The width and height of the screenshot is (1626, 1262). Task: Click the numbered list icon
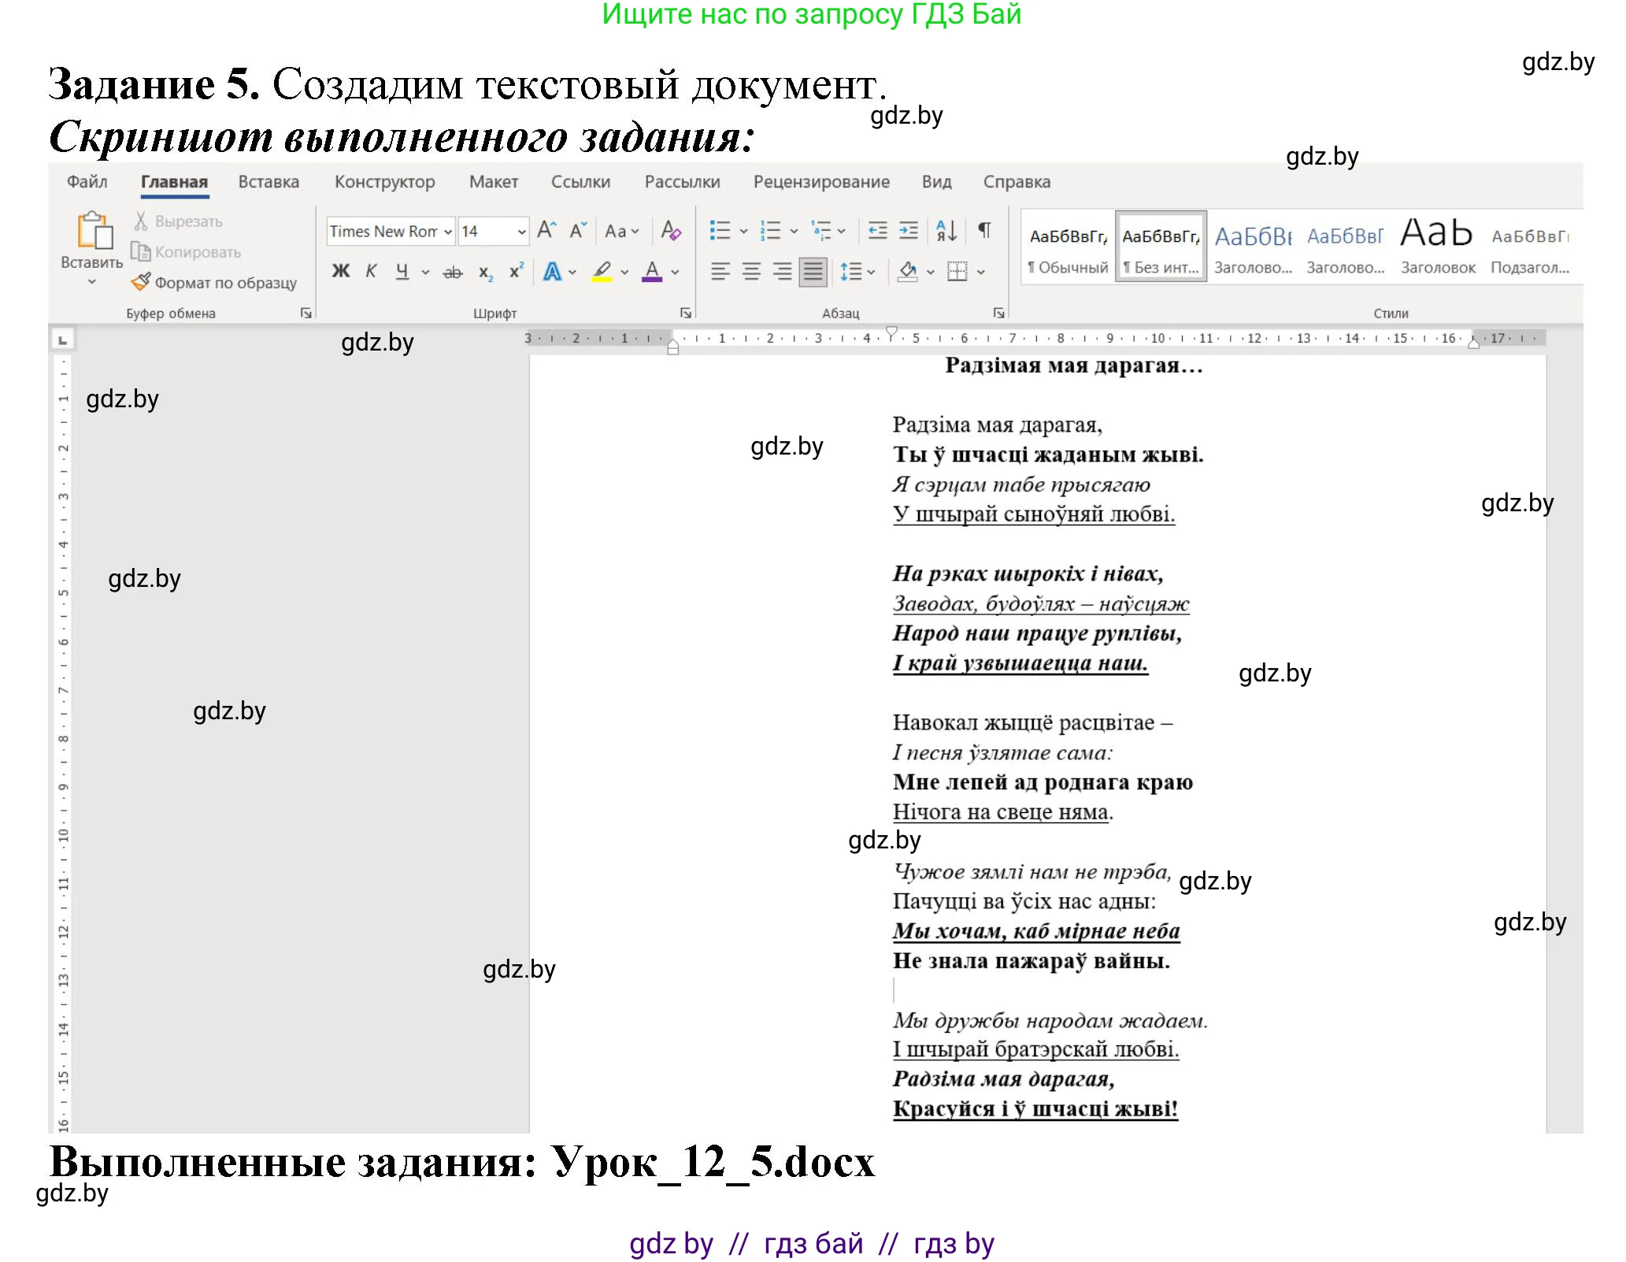770,230
